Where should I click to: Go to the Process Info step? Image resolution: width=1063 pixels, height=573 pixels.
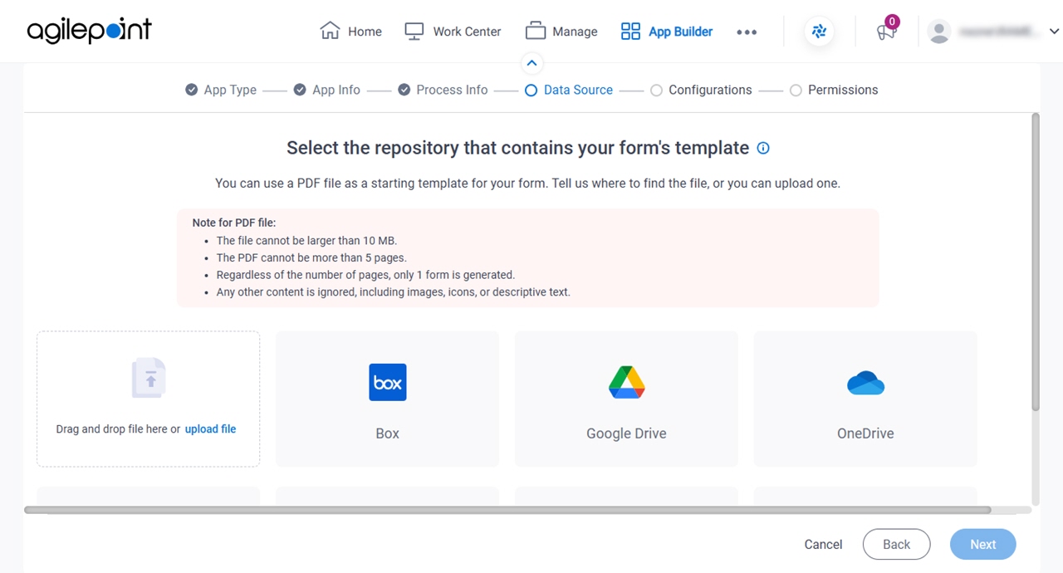(443, 90)
